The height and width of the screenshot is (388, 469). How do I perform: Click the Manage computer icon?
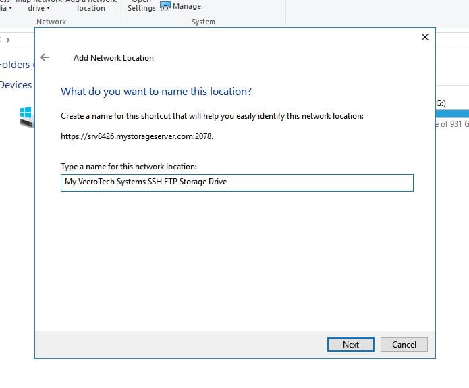165,7
